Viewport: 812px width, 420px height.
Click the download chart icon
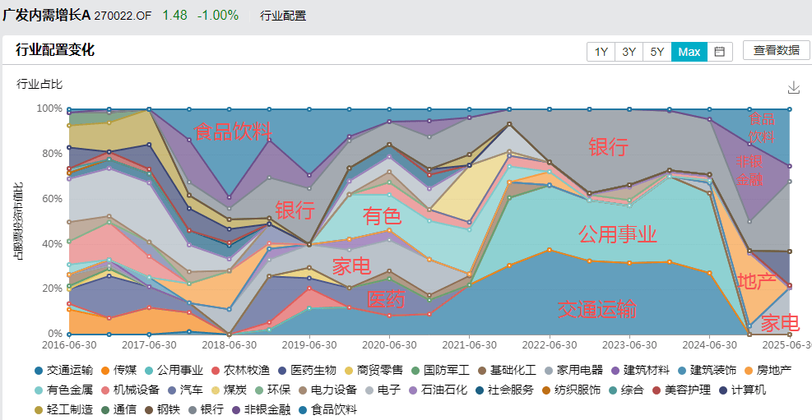click(x=794, y=87)
